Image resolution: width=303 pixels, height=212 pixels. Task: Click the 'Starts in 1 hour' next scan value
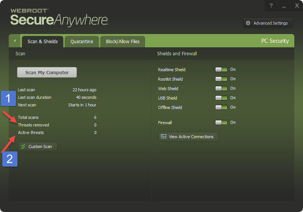click(x=82, y=105)
